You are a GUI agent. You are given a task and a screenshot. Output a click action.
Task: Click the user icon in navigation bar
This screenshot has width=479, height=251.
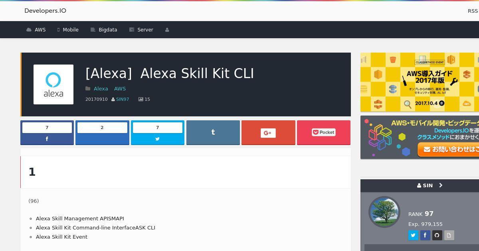pos(167,30)
